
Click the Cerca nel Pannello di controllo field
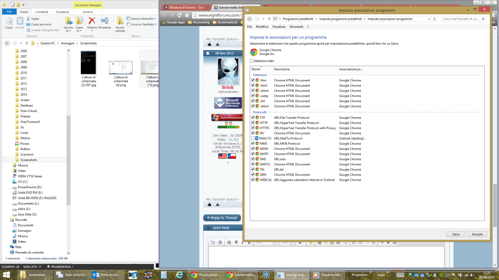464,19
